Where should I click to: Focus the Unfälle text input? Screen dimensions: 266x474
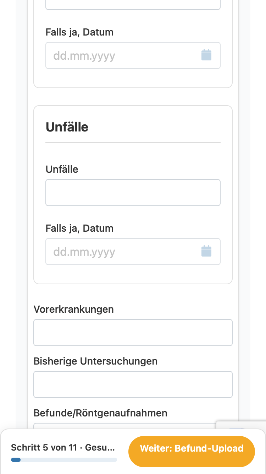[133, 193]
